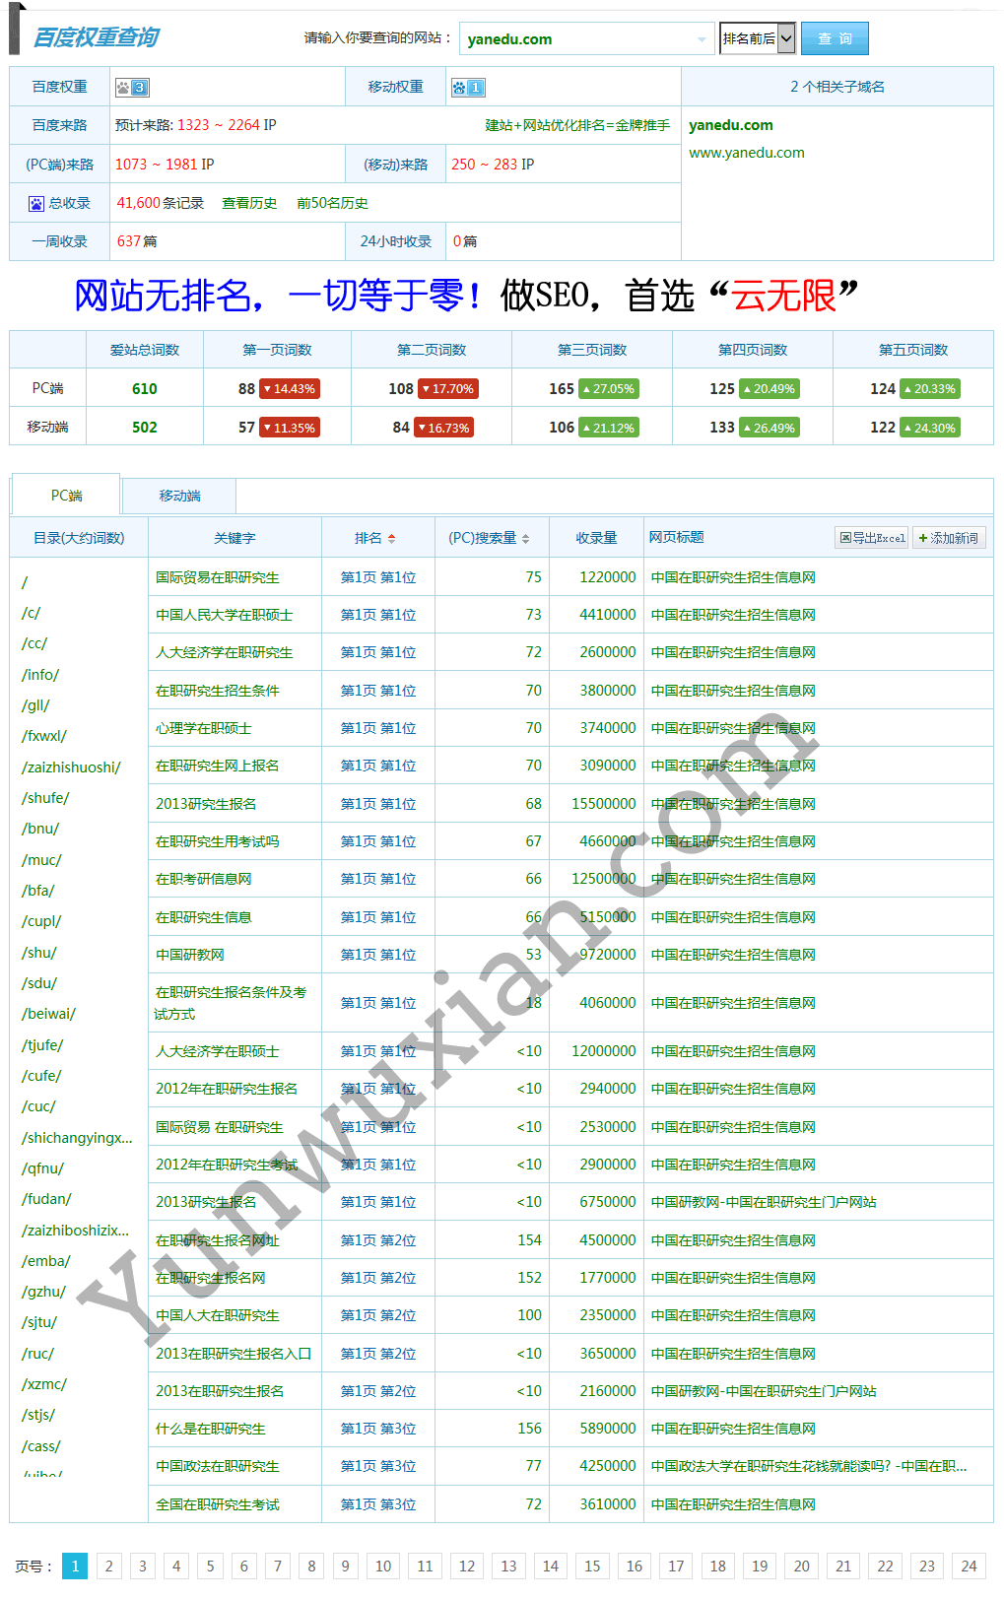The height and width of the screenshot is (1600, 1004).
Task: Click the green 26.49% rise badge
Action: (770, 428)
